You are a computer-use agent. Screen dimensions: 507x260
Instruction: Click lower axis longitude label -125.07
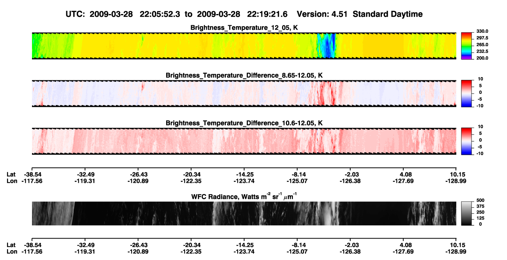297,251
